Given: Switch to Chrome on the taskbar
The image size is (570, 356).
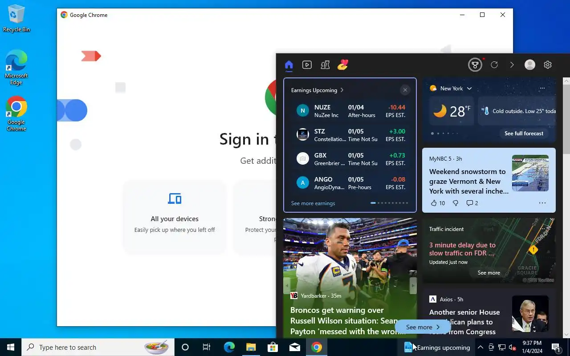Looking at the screenshot, I should (317, 347).
